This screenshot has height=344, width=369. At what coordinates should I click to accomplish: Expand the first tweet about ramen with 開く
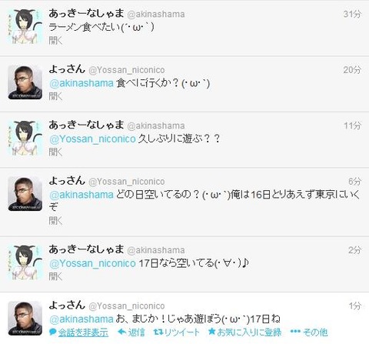tap(55, 40)
